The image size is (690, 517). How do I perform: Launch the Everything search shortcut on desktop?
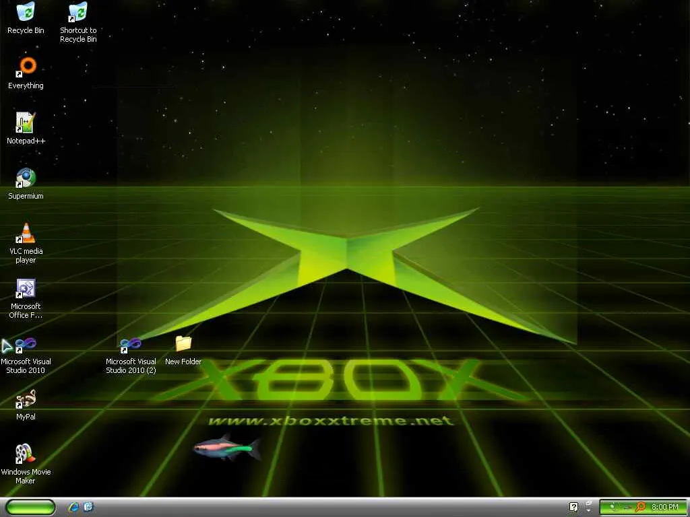pos(26,67)
